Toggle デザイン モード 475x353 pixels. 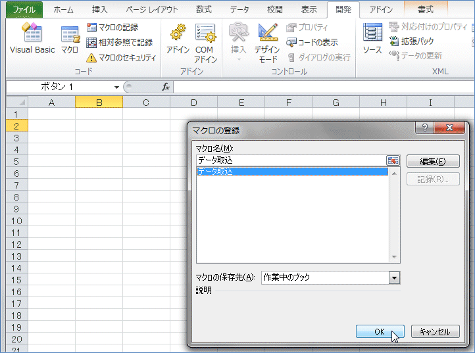267,43
